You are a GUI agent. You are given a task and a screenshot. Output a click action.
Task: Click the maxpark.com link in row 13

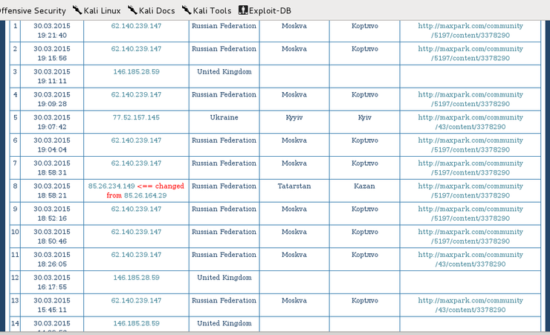point(470,305)
